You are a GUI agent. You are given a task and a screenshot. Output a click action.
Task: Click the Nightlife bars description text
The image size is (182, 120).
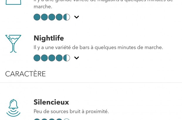pos(98,47)
